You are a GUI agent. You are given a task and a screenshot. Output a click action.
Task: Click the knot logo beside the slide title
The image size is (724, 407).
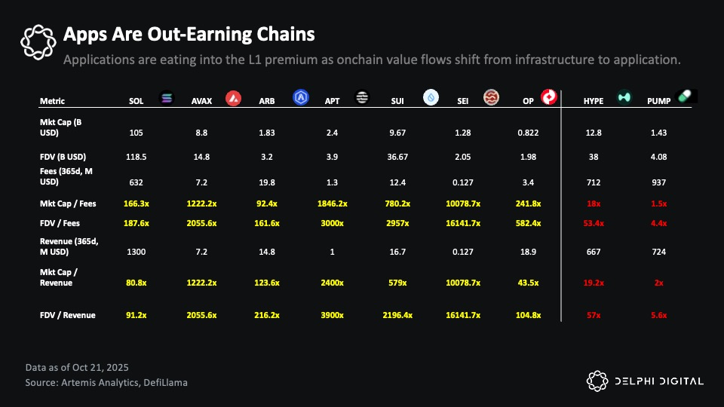click(38, 42)
